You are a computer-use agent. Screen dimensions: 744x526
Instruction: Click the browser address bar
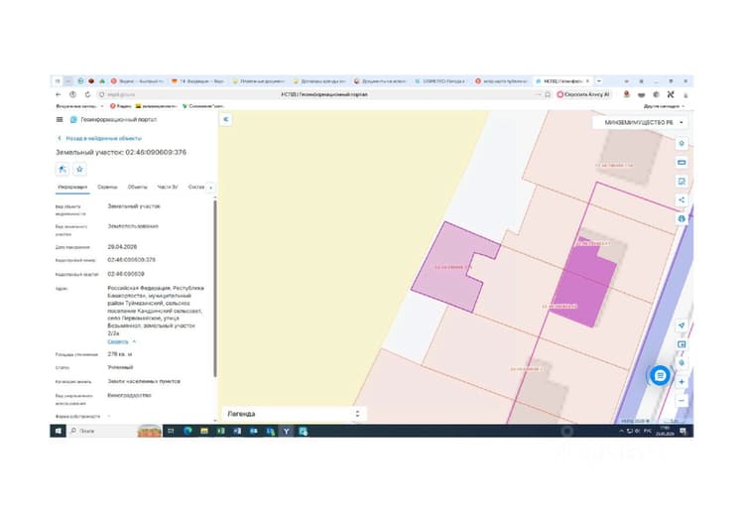(324, 94)
